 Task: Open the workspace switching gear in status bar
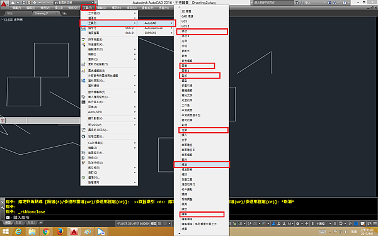pyautogui.click(x=299, y=223)
